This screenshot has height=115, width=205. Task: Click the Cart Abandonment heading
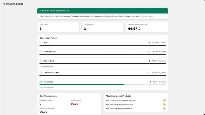(x=48, y=96)
